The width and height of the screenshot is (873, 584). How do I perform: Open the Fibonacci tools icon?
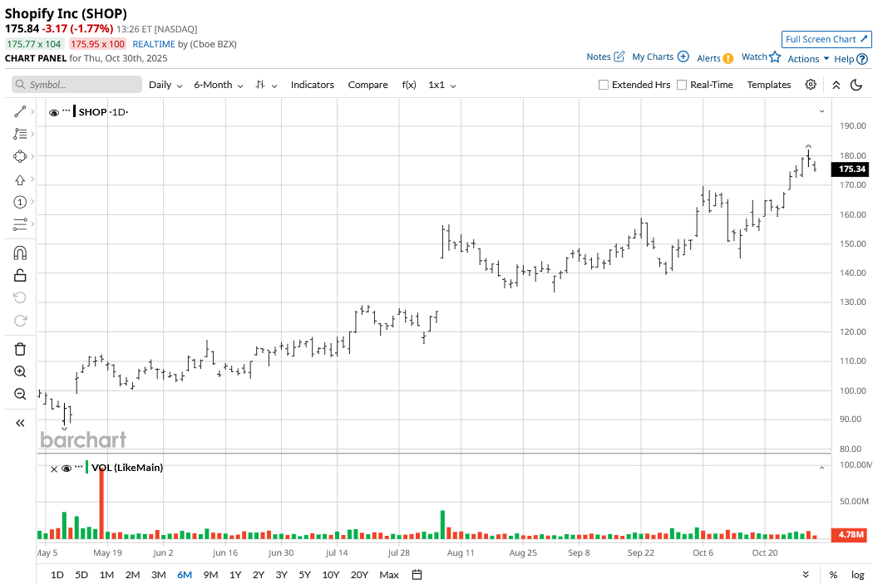click(20, 134)
